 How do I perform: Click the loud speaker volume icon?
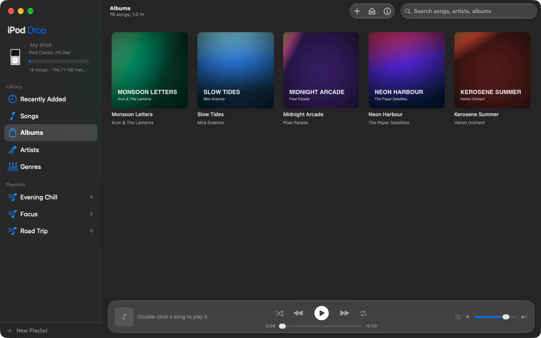click(x=524, y=317)
